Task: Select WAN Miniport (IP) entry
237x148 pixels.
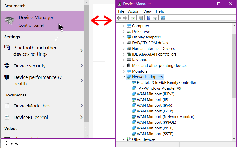Action: click(x=152, y=100)
